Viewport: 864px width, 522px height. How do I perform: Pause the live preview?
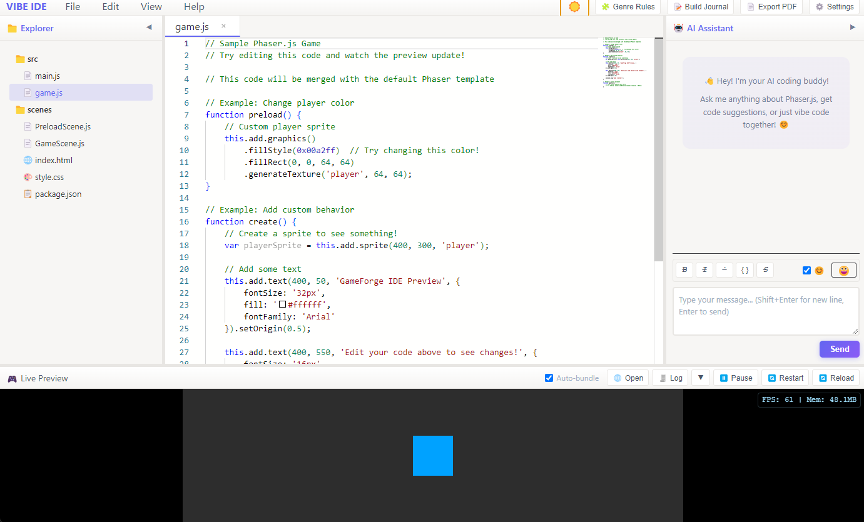(x=736, y=378)
